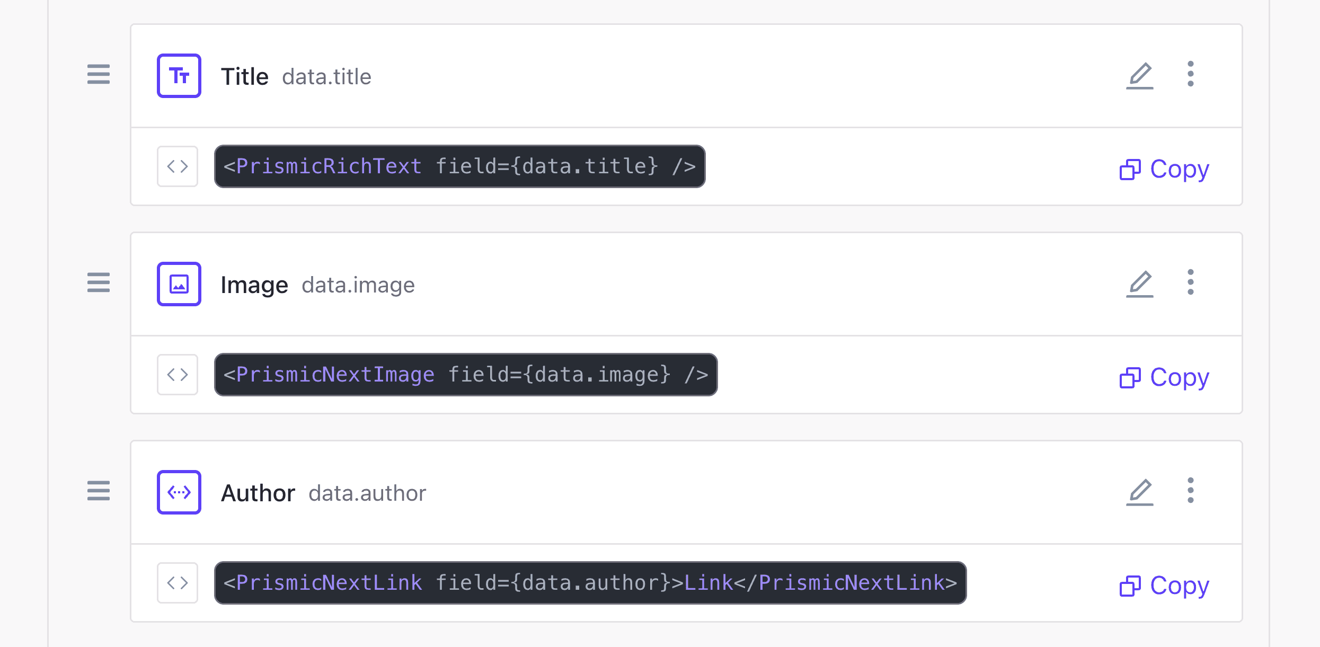The height and width of the screenshot is (647, 1320).
Task: Click the code snippet icon beside PrismicNextImage
Action: point(177,375)
